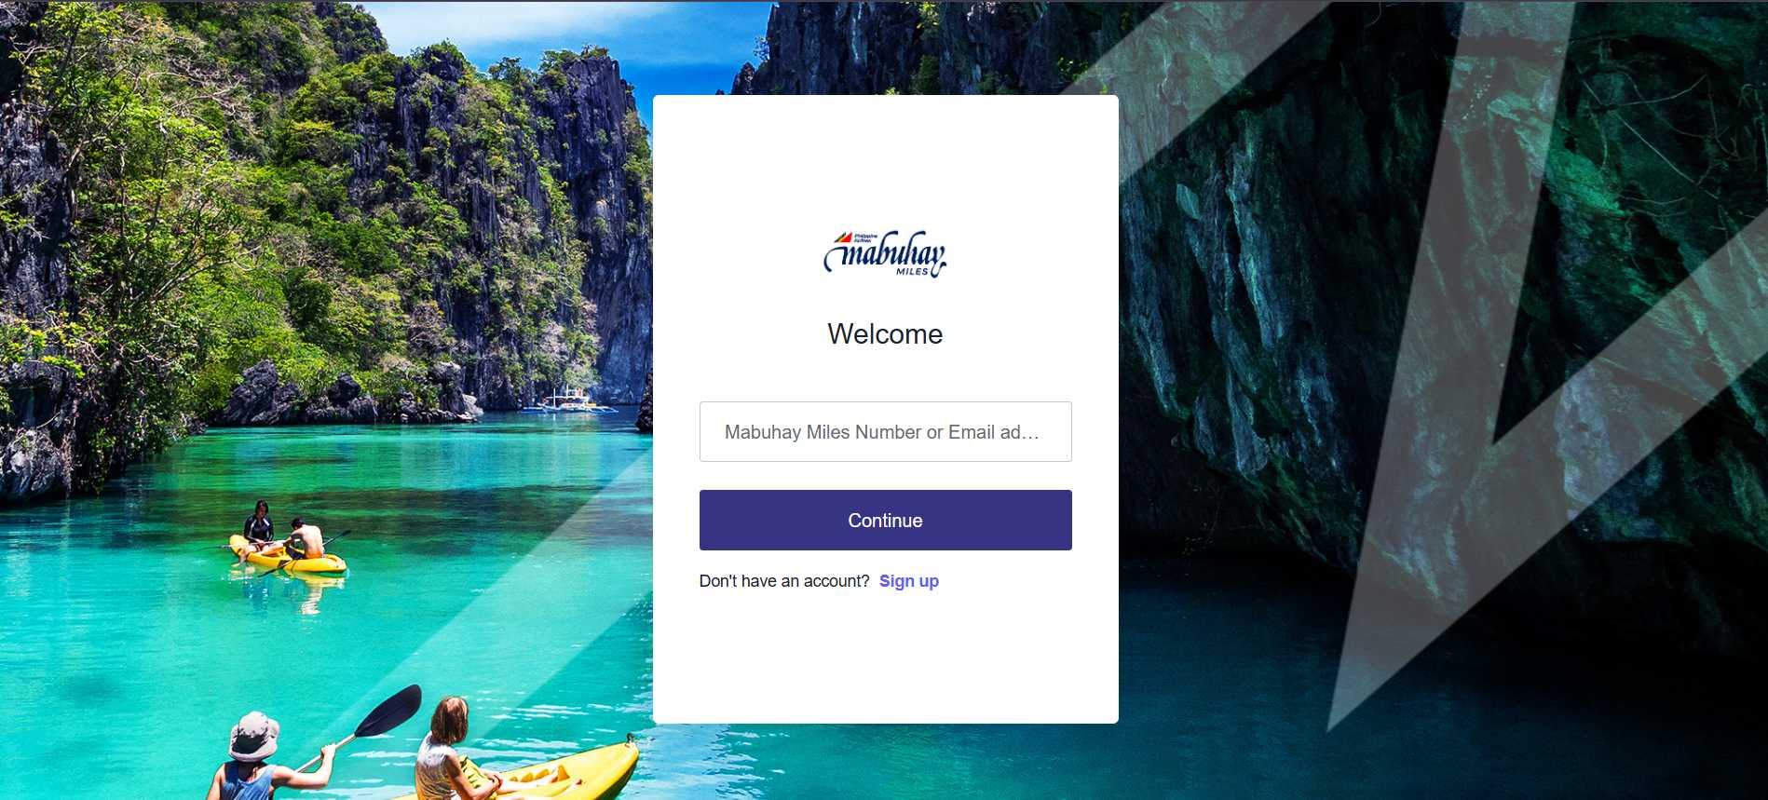1768x800 pixels.
Task: Click the "Don't have an account?" text
Action: 784,581
